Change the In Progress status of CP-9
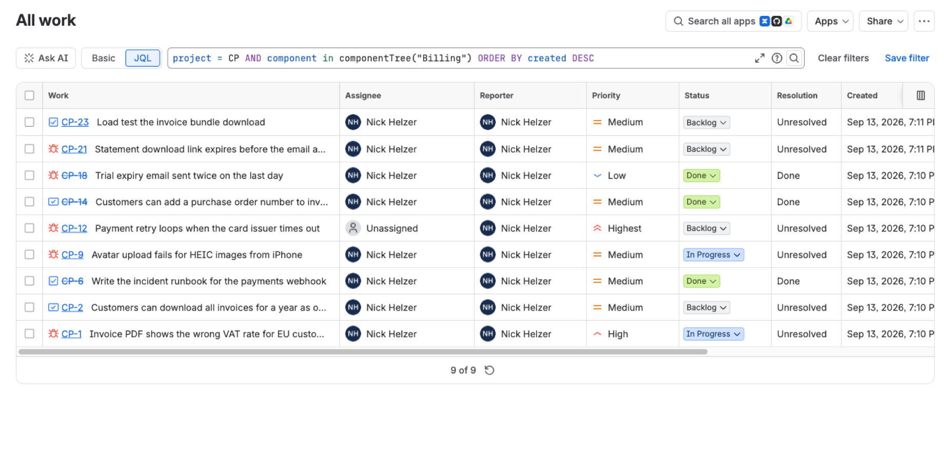The width and height of the screenshot is (944, 462). coord(713,255)
